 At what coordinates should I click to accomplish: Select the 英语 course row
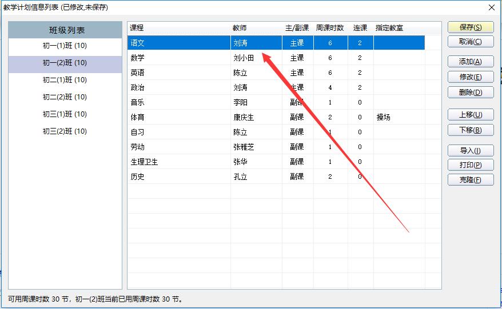(276, 73)
